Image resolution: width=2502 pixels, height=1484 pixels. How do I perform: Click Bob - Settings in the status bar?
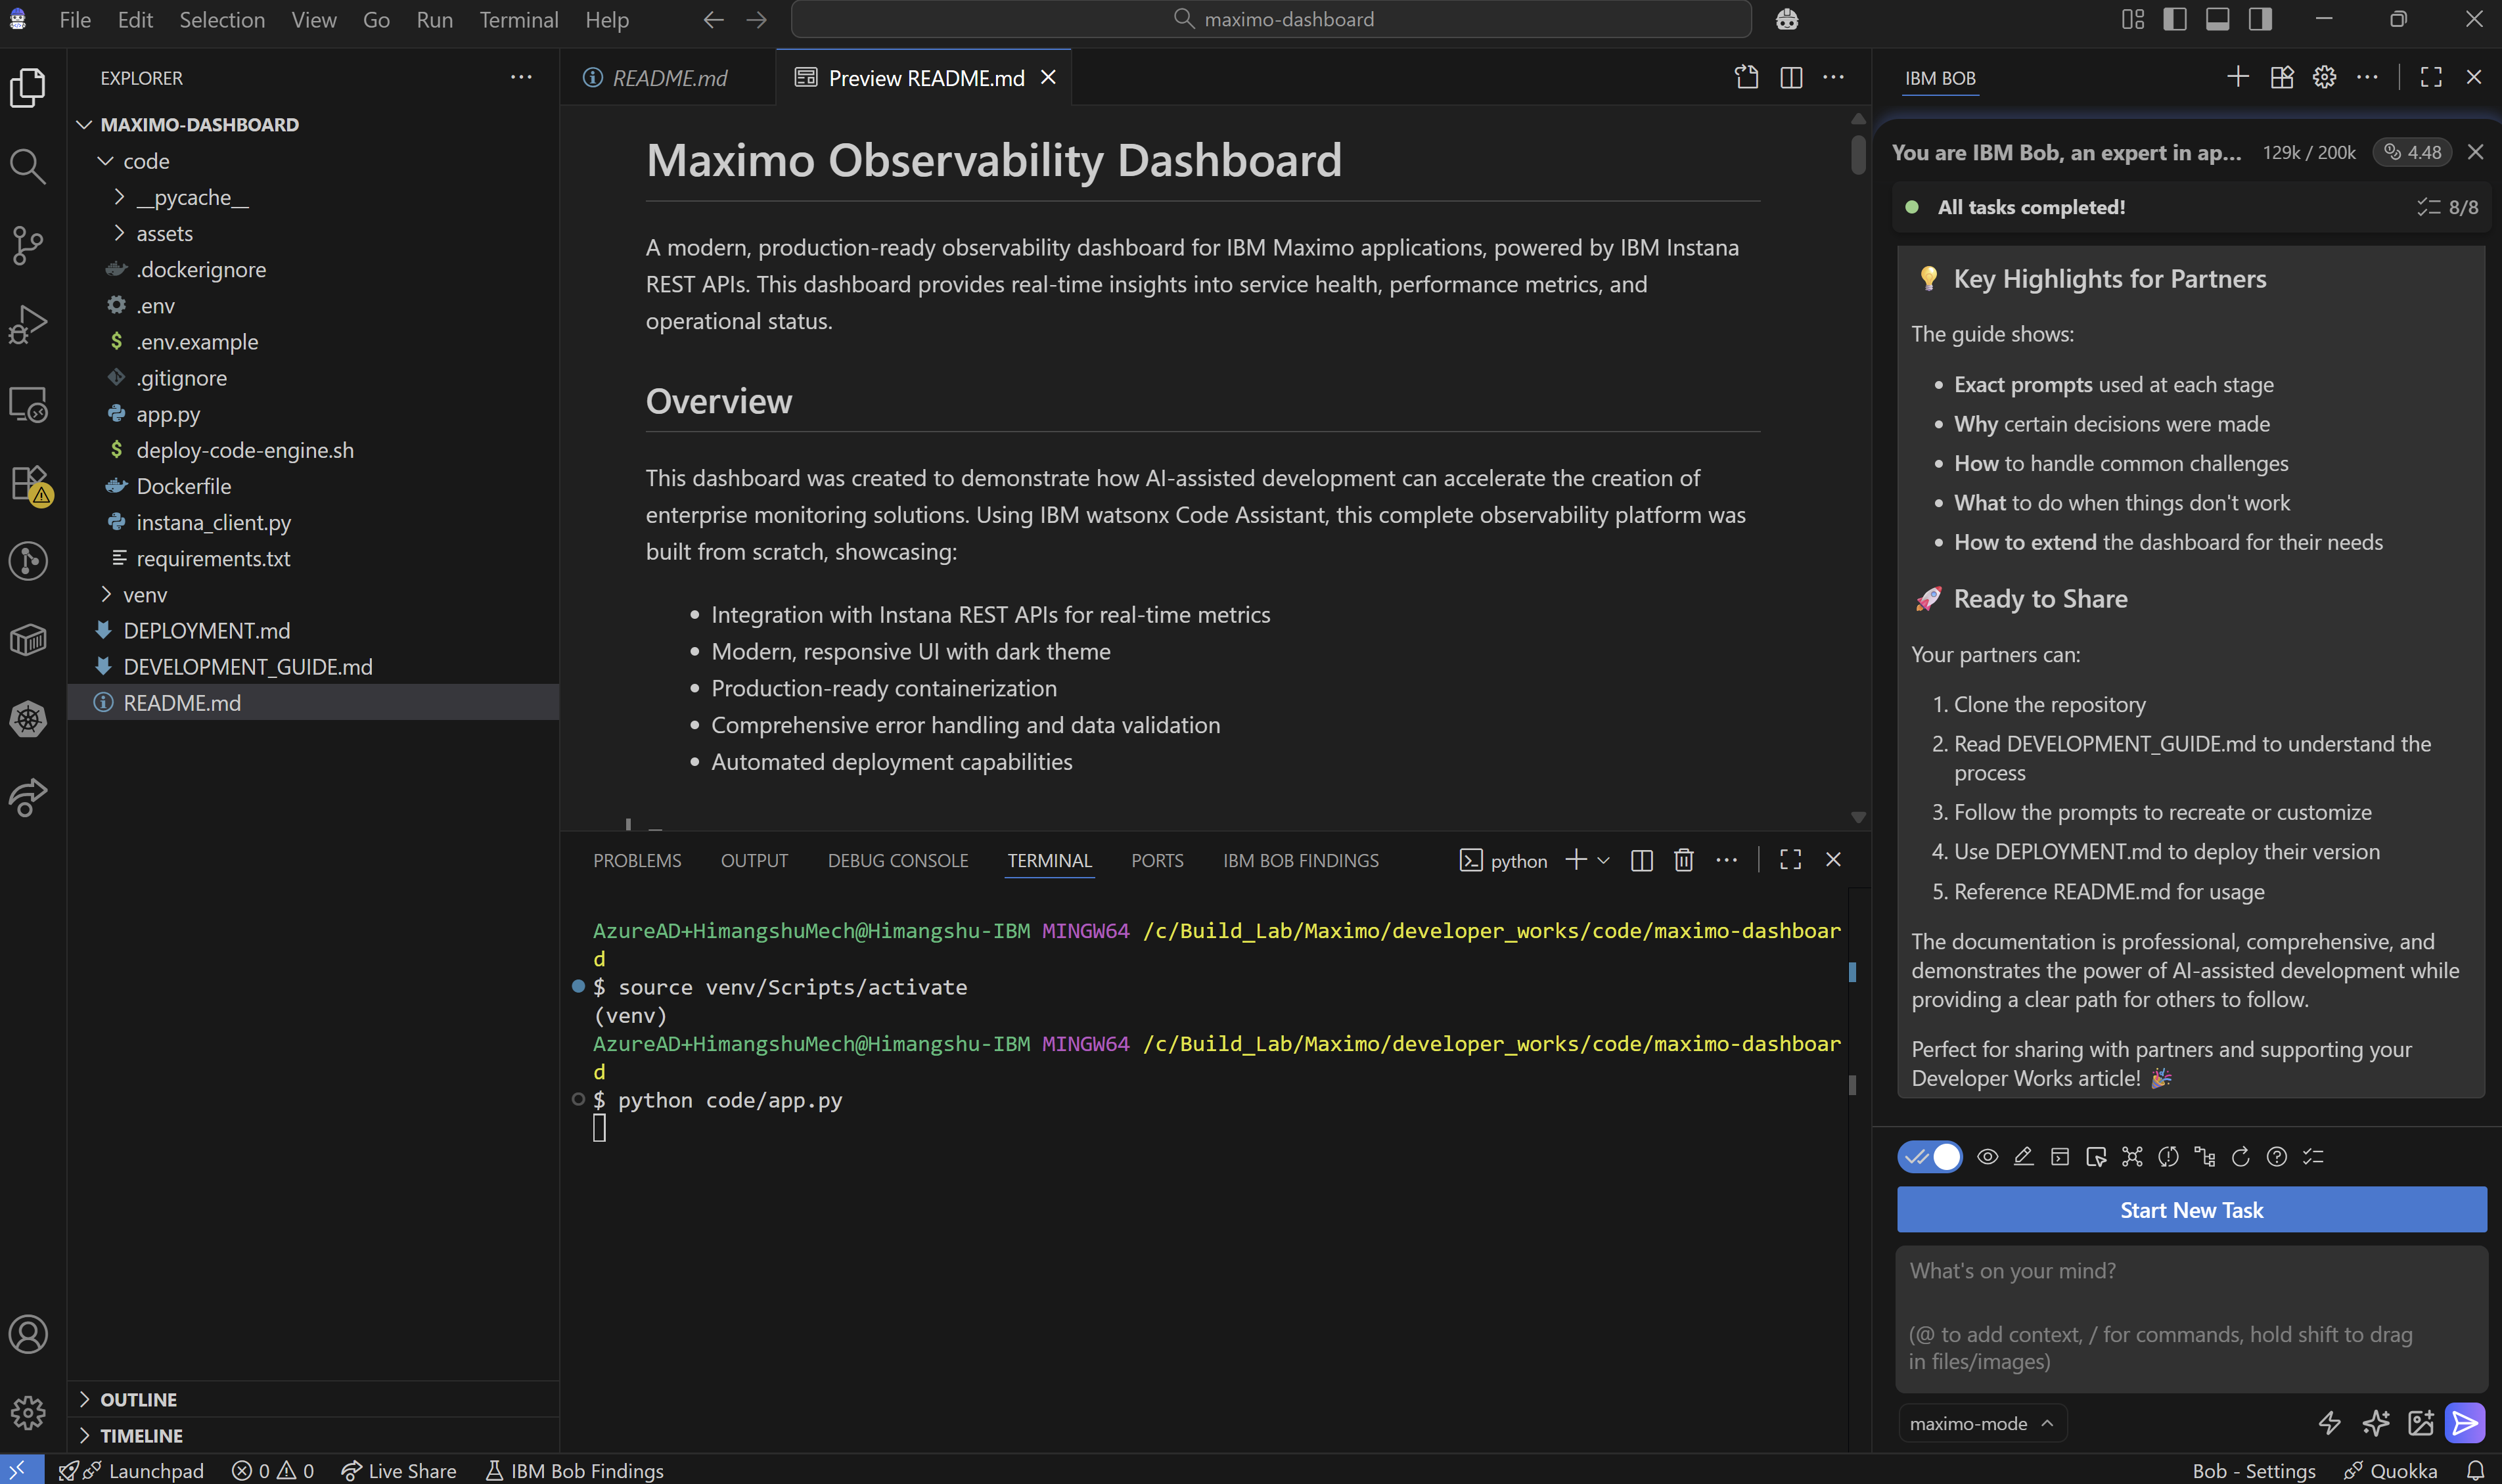[2253, 1470]
